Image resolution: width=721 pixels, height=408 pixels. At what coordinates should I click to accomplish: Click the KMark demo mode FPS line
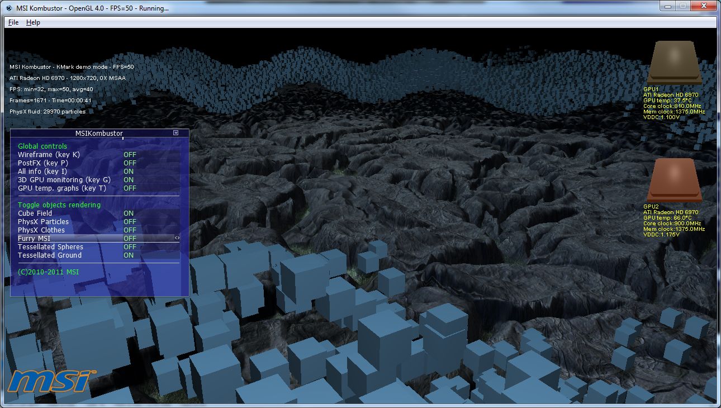pos(72,67)
